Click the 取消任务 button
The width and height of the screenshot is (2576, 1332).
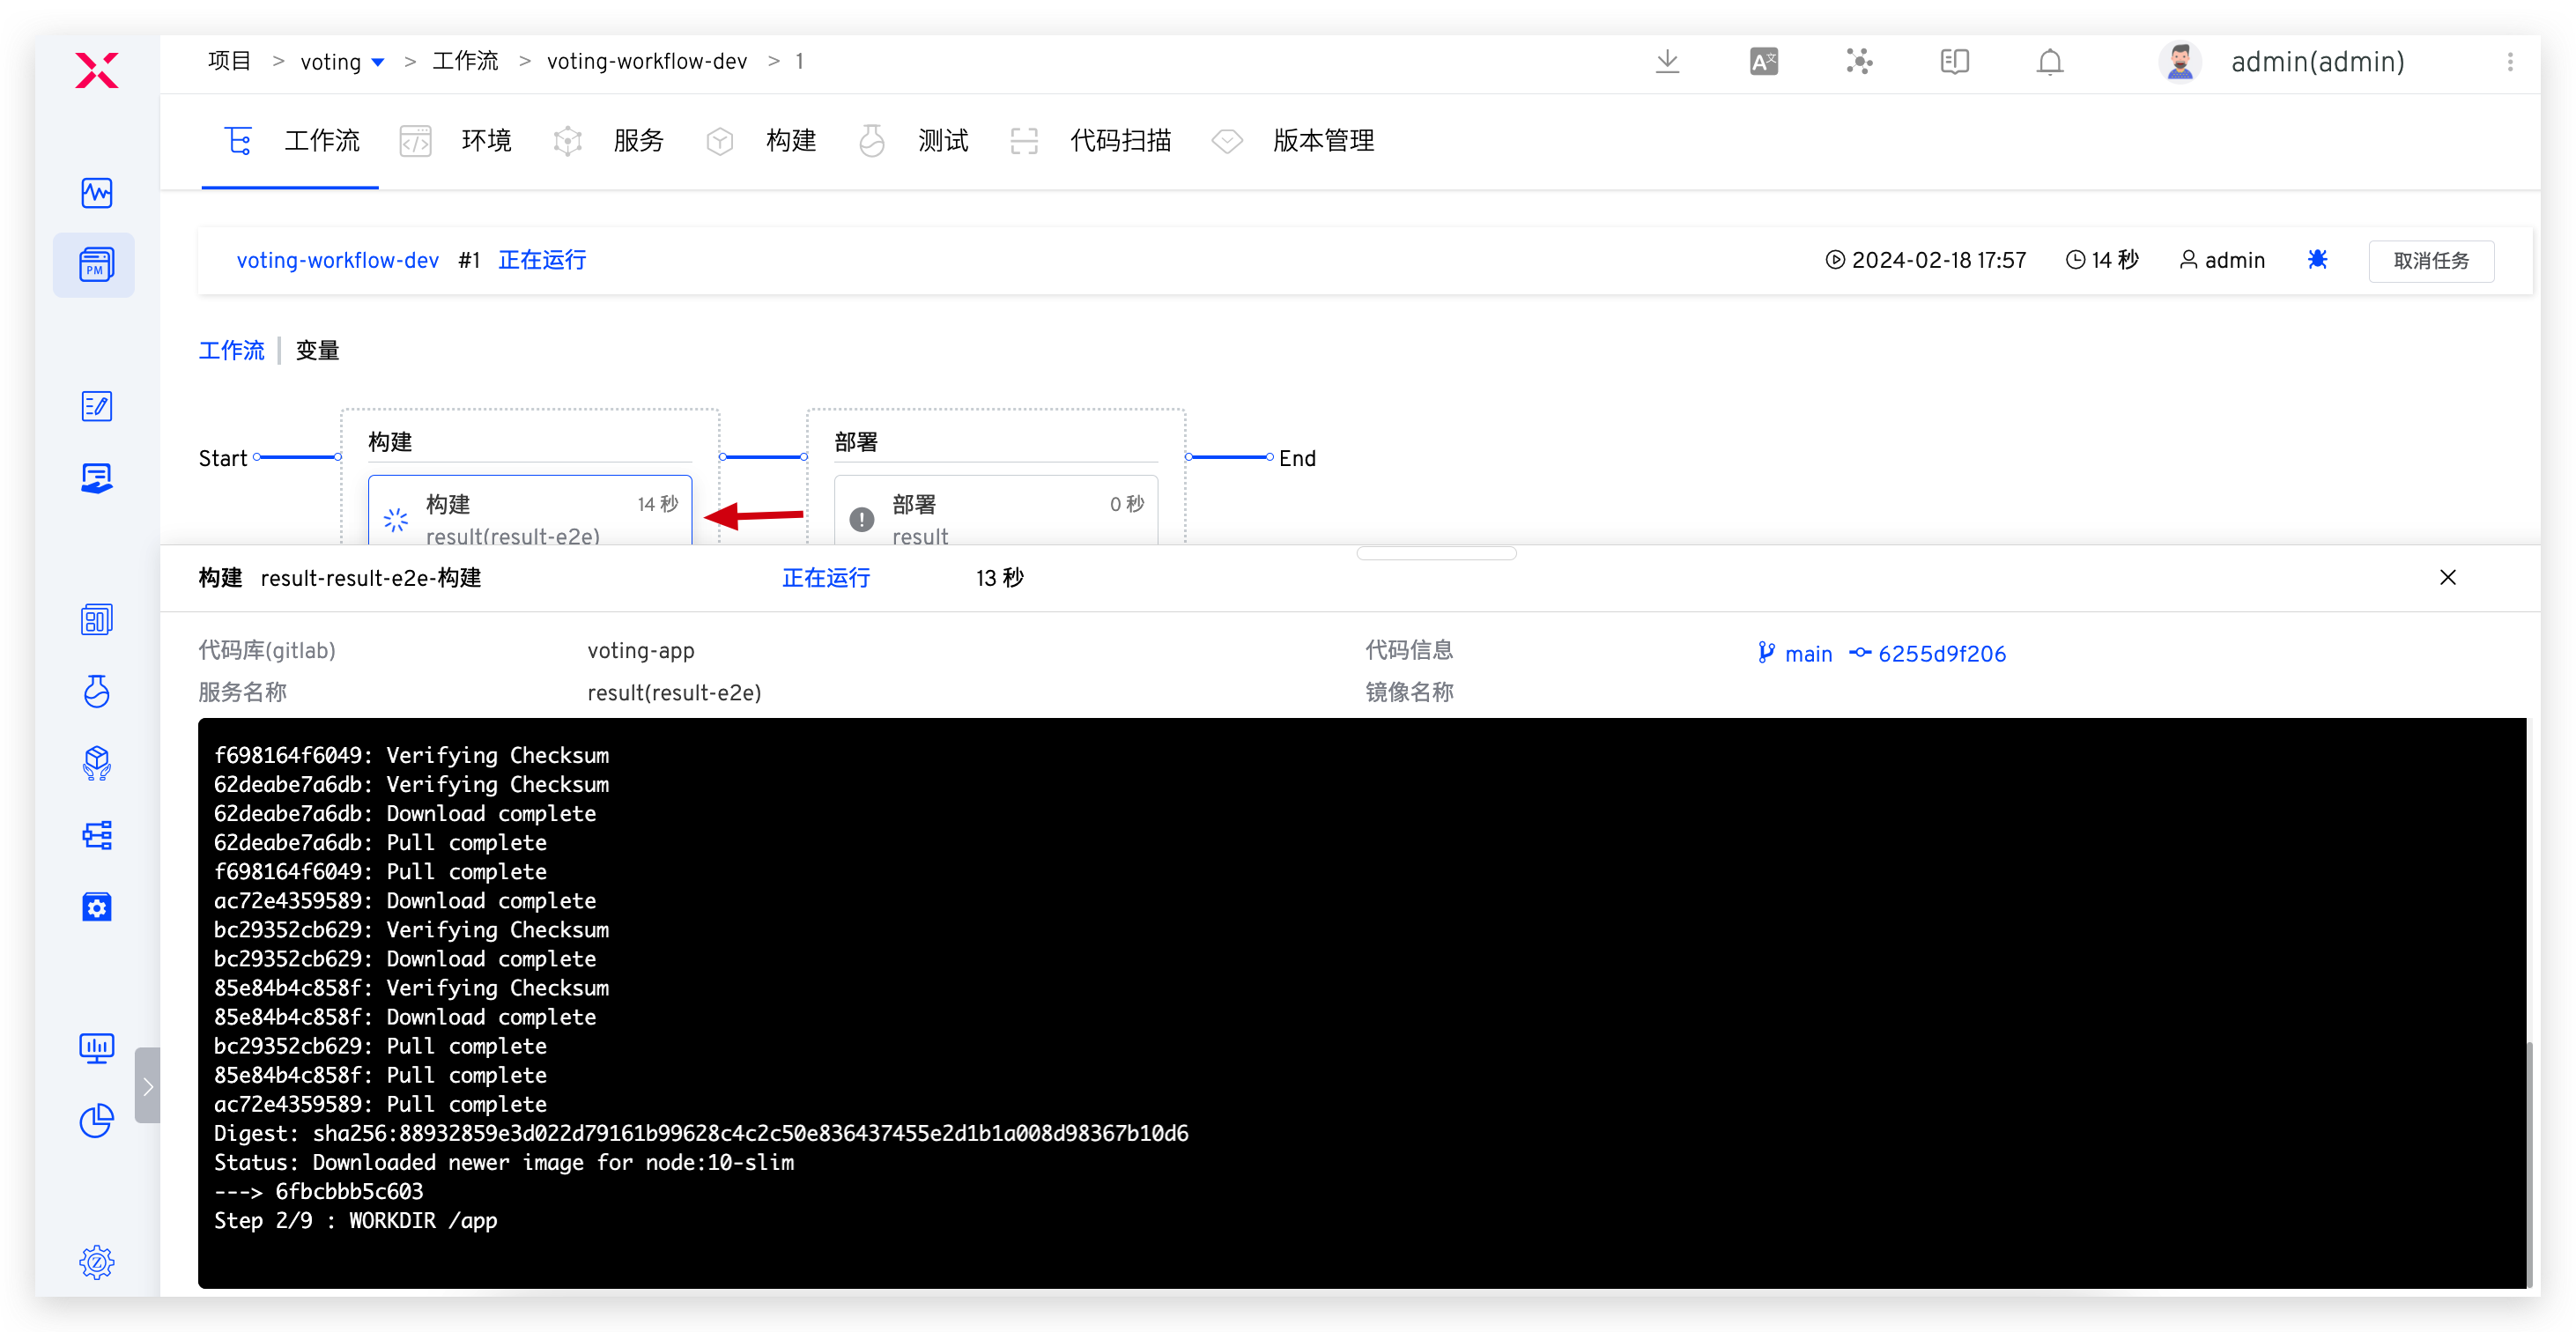2431,260
